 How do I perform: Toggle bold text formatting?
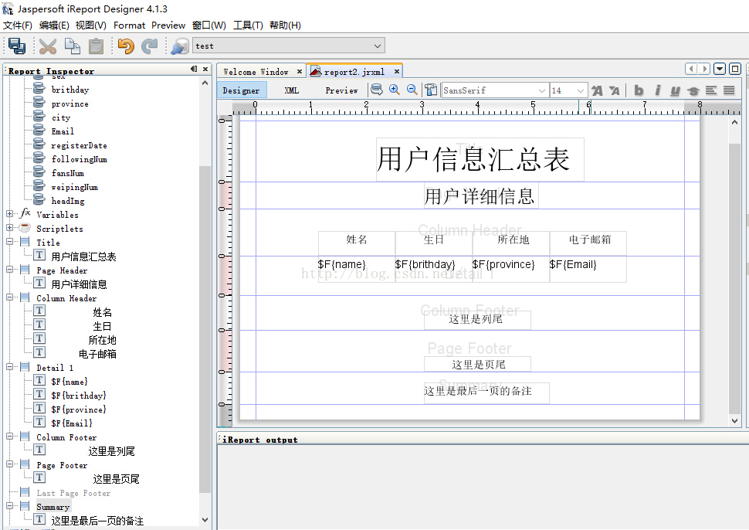(639, 90)
